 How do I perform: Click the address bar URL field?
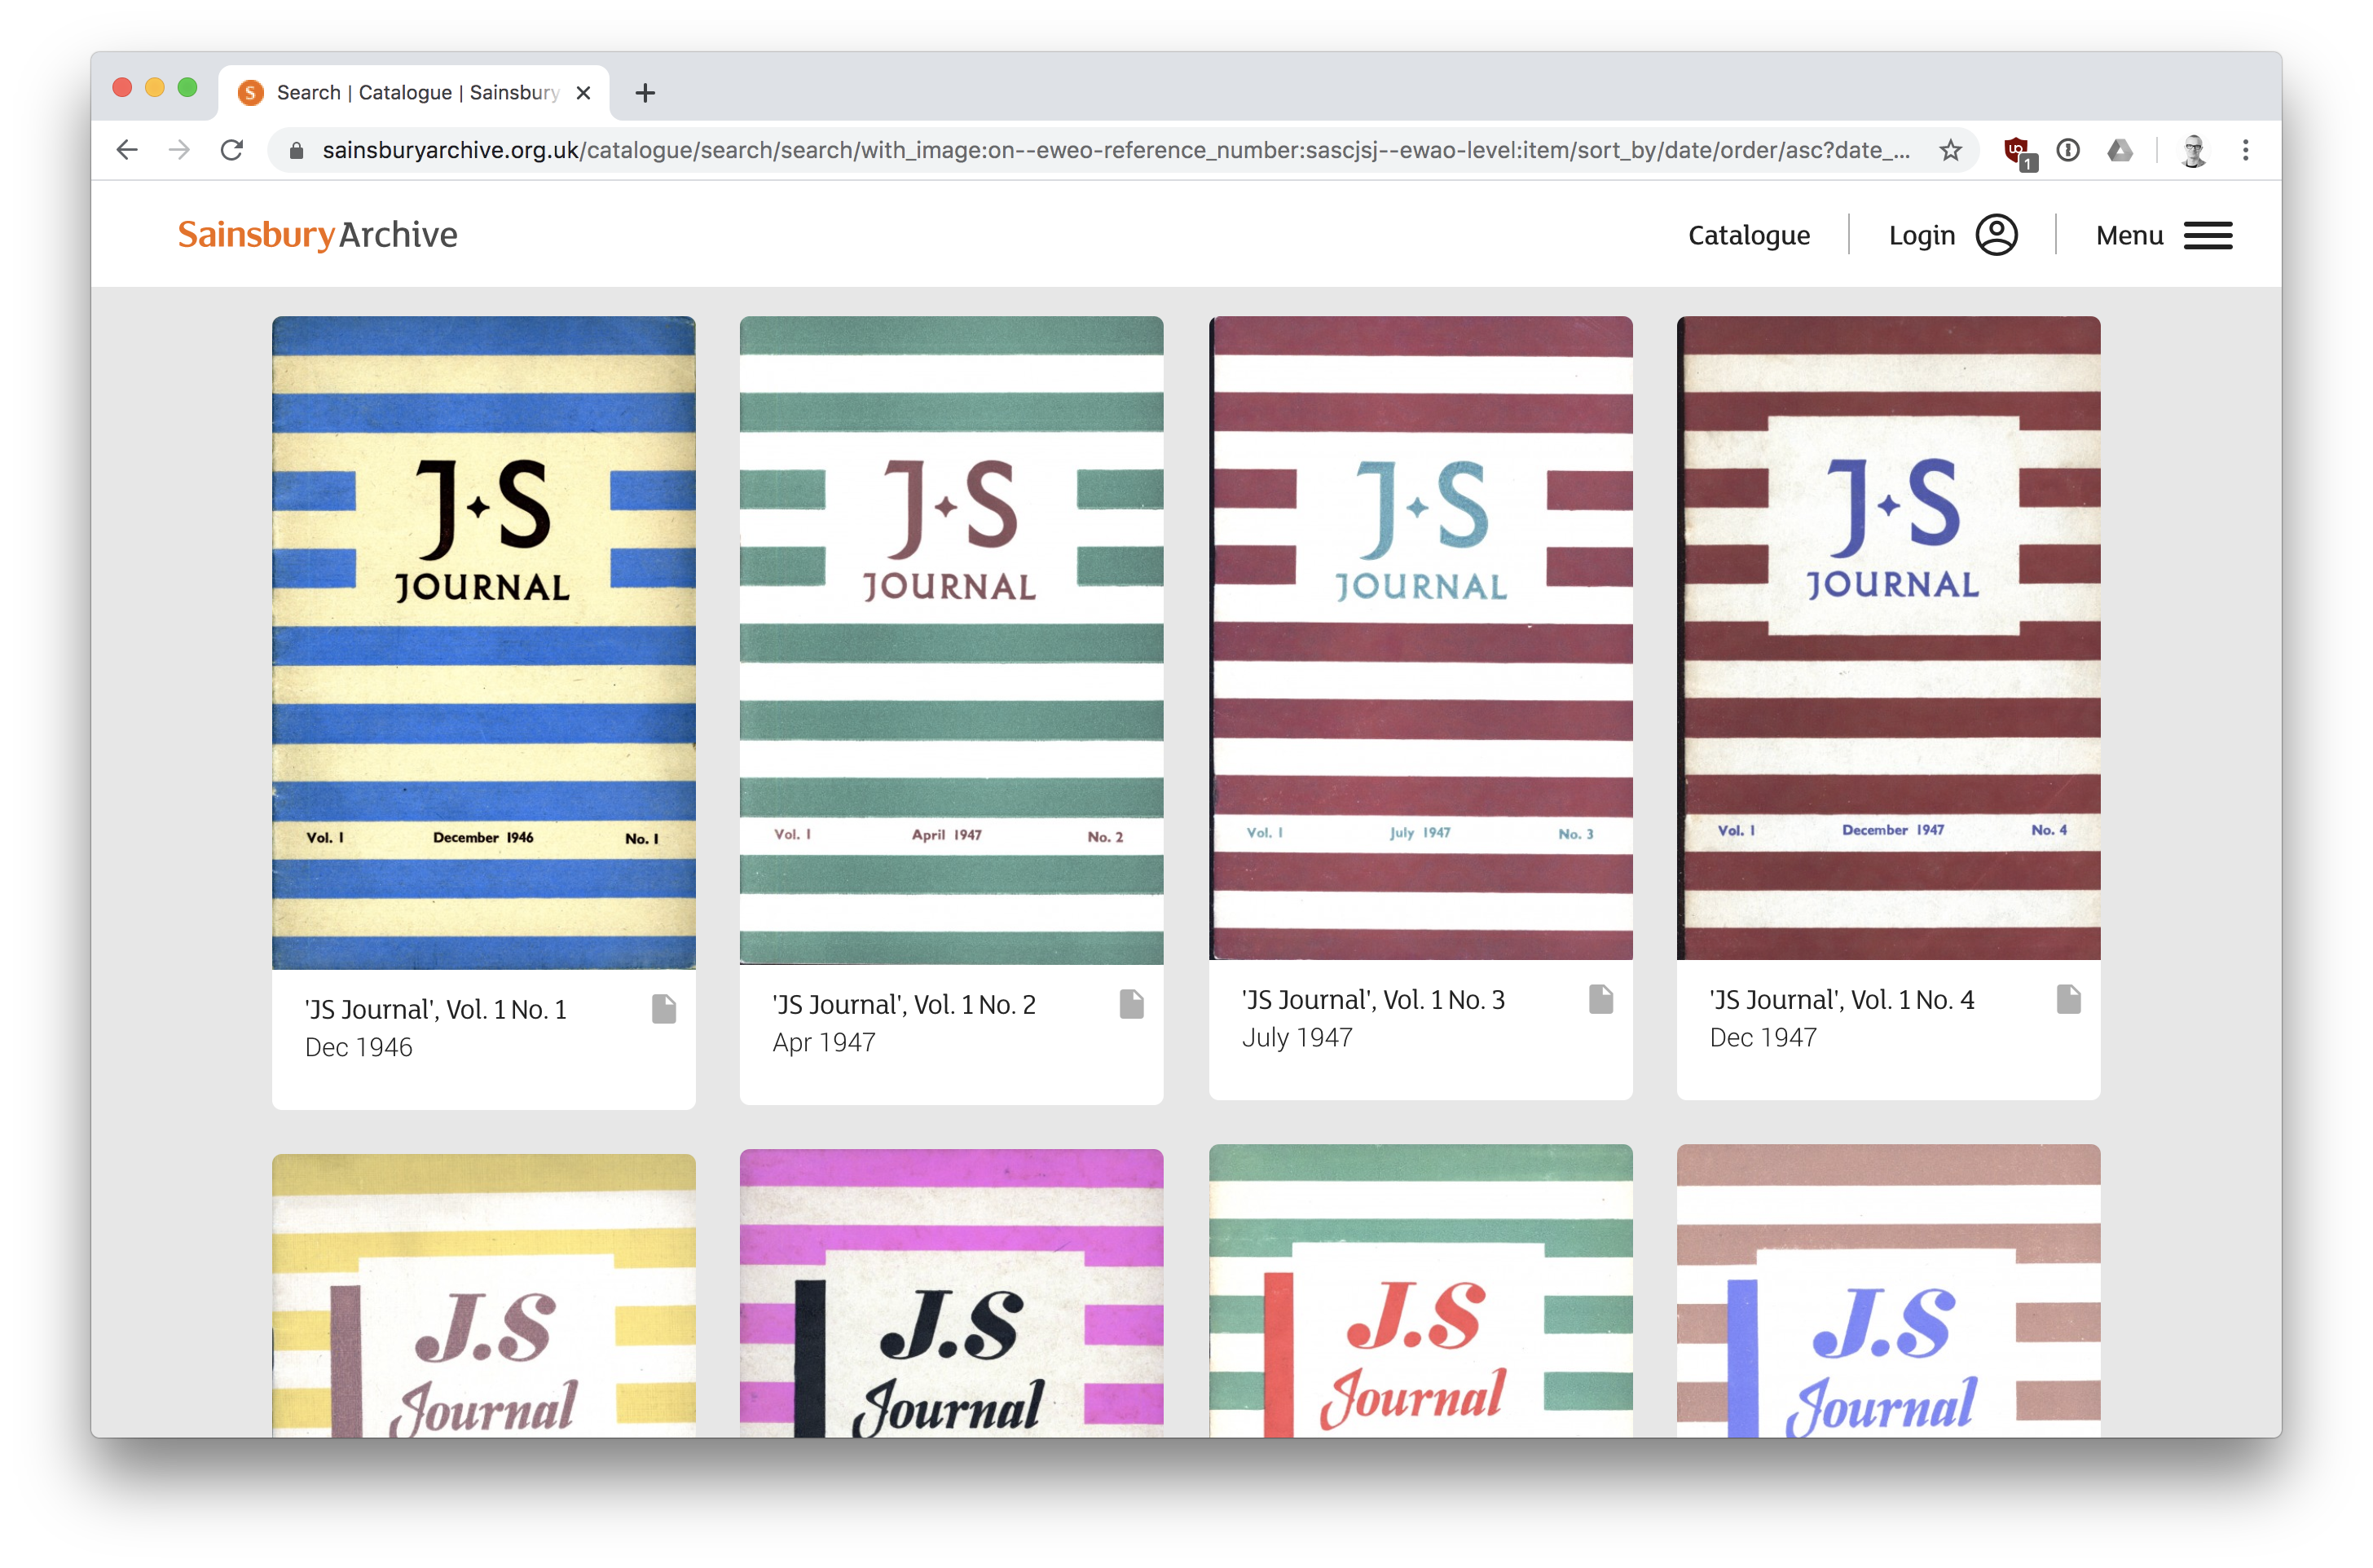coord(1100,150)
